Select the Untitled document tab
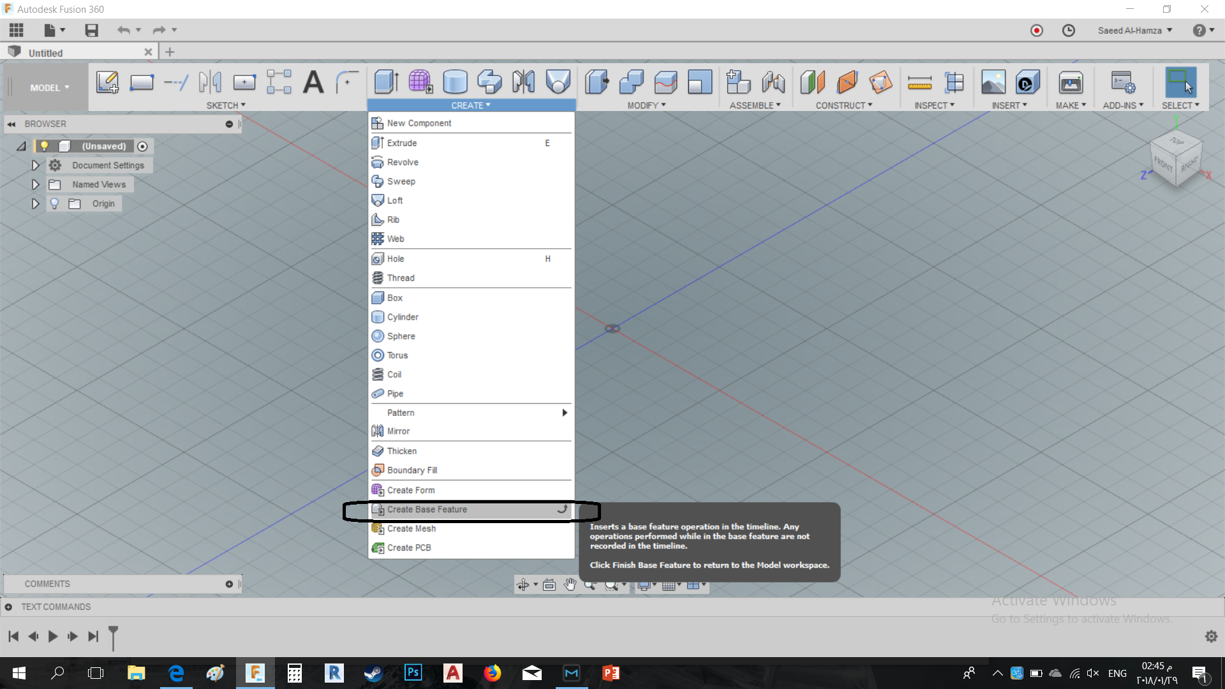This screenshot has height=689, width=1225. coord(79,52)
